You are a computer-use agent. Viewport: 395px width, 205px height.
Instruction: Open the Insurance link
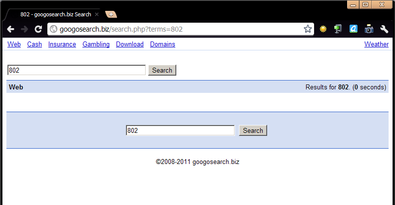[62, 44]
